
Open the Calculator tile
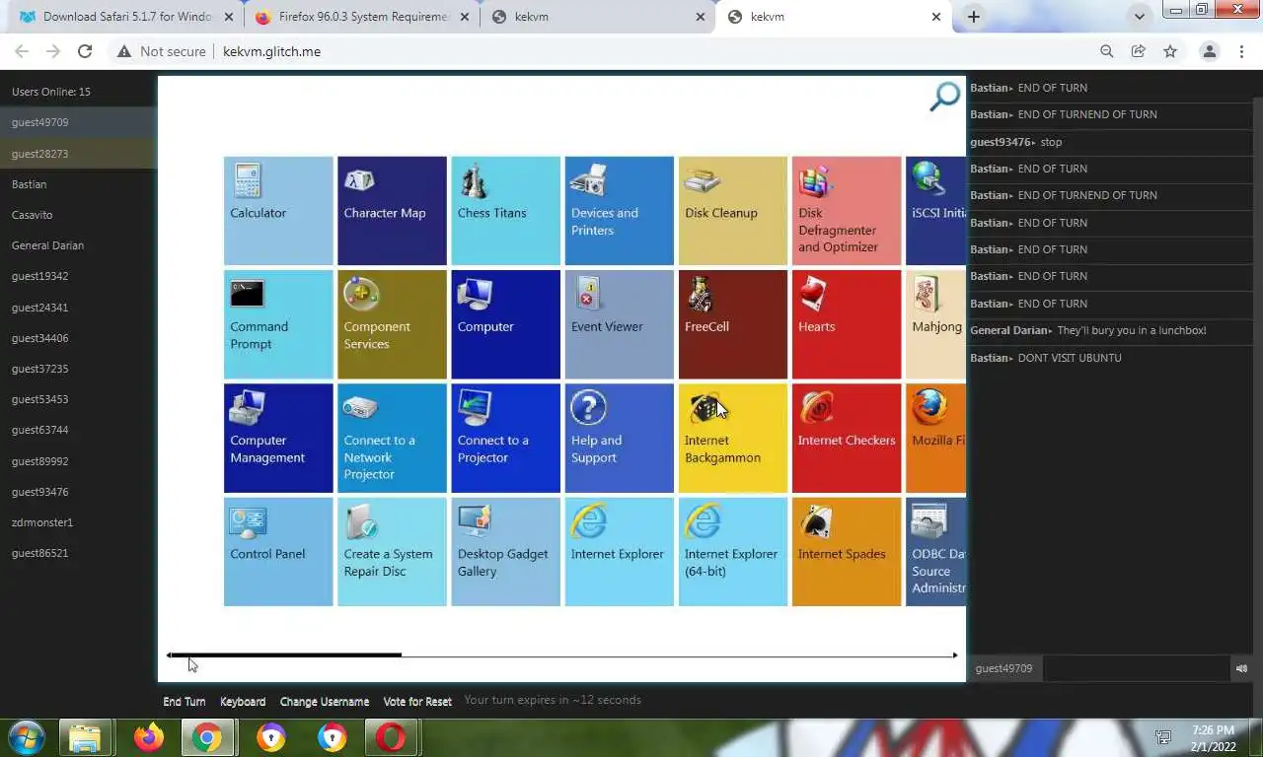click(x=278, y=211)
